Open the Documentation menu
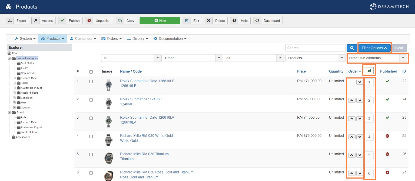The image size is (415, 181). [x=170, y=39]
